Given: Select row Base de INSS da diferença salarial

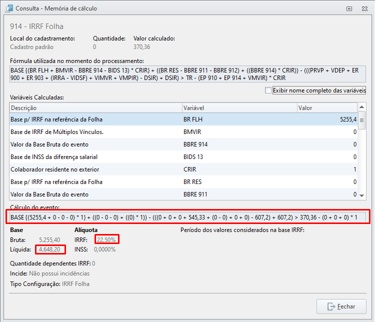Looking at the screenshot, I should 183,157.
